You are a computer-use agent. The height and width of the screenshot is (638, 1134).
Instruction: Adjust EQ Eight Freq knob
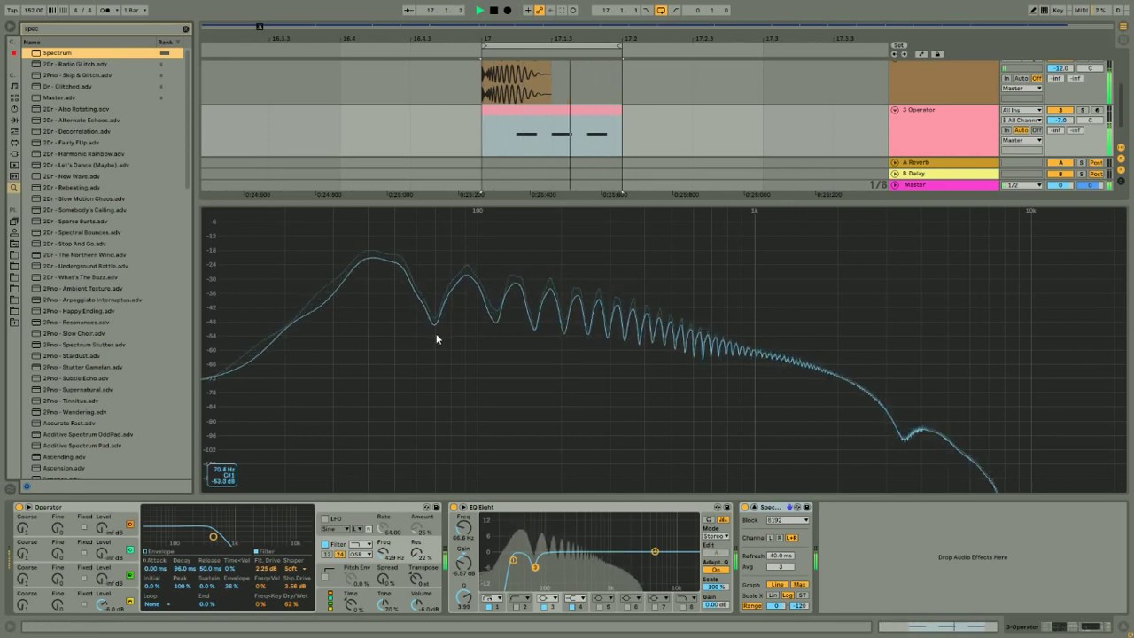[x=463, y=527]
